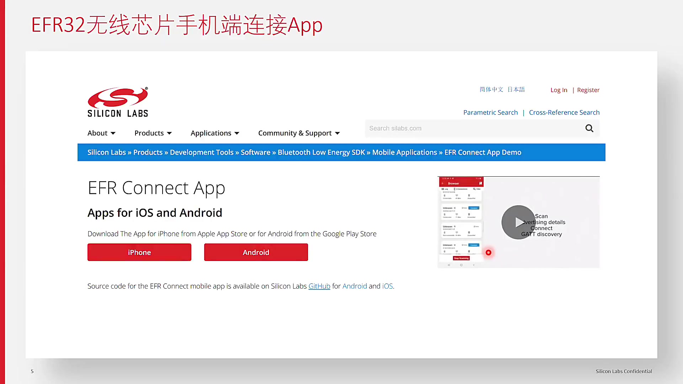Open iOS source code link
The height and width of the screenshot is (384, 683).
point(387,286)
